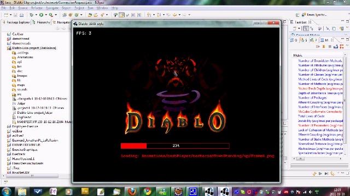The height and width of the screenshot is (196, 350).
Task: Open the External Tools dropdown arrow
Action: click(56, 15)
